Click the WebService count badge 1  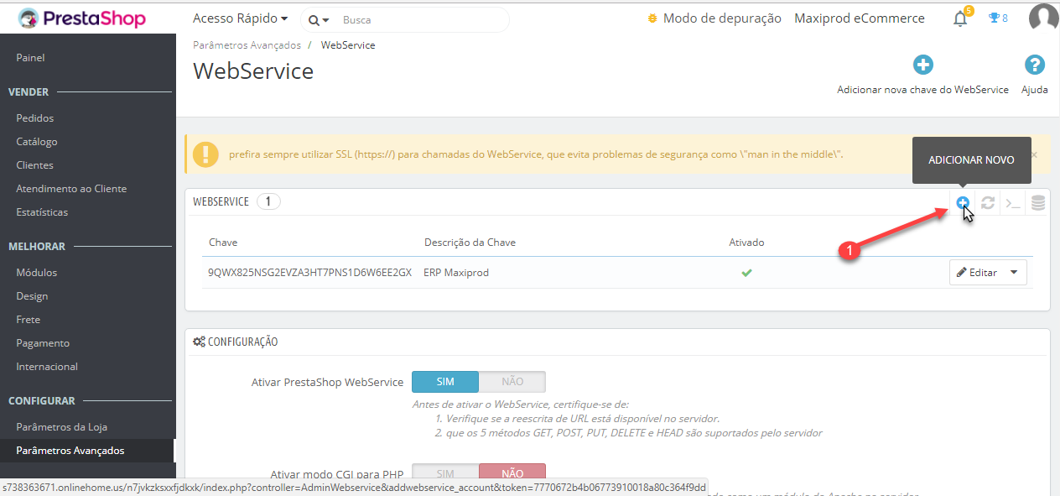click(x=268, y=201)
